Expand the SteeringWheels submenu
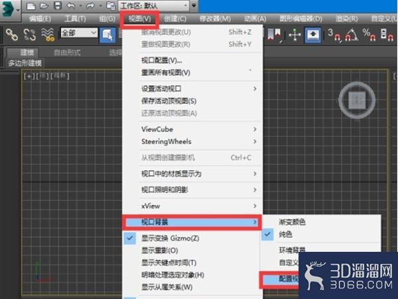 click(192, 142)
